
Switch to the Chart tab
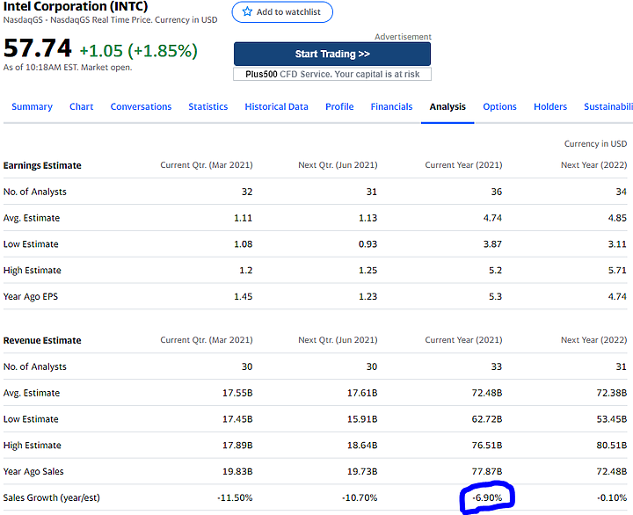(x=81, y=106)
